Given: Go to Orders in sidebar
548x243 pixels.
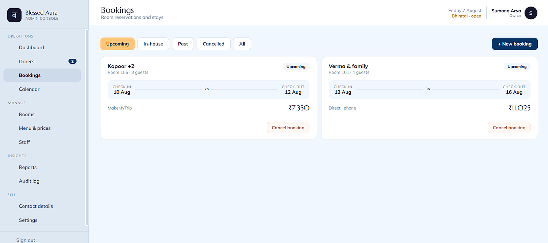Looking at the screenshot, I should tap(26, 61).
